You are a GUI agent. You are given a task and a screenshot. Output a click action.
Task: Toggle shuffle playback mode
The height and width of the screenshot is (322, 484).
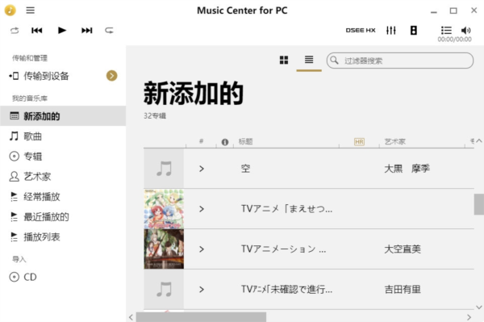pyautogui.click(x=15, y=31)
